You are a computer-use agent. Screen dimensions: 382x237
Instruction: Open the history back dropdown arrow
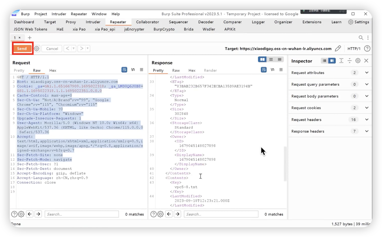coord(73,49)
